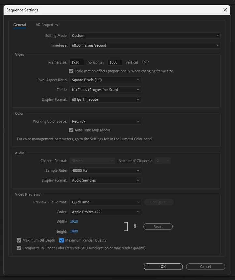Click the preview Width value 1920
235x280 pixels.
pos(74,221)
